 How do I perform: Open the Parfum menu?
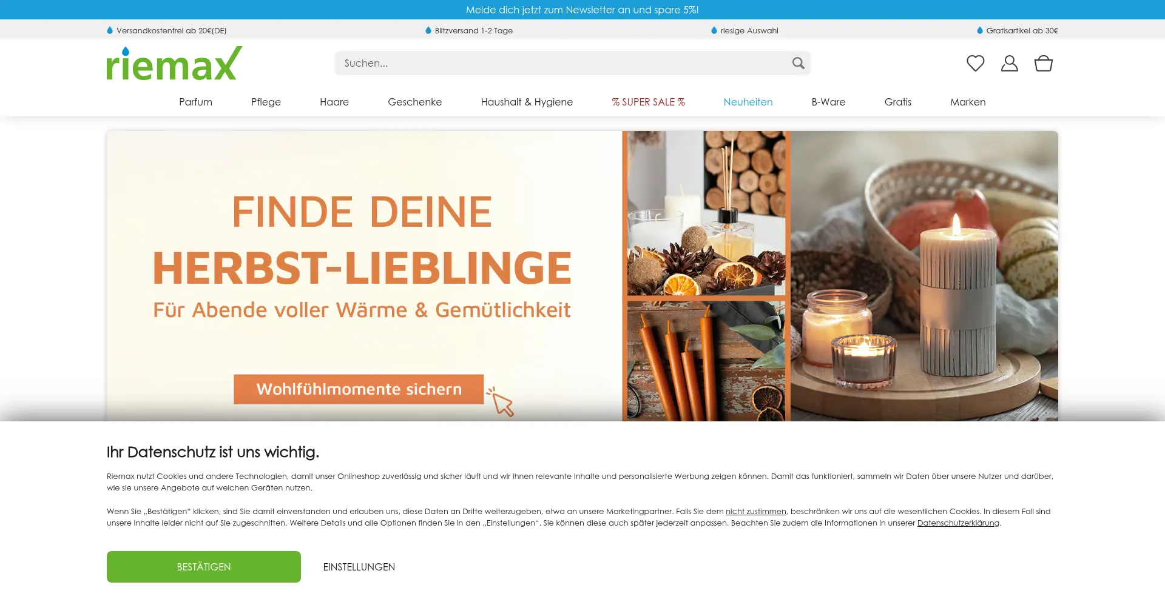pos(195,102)
